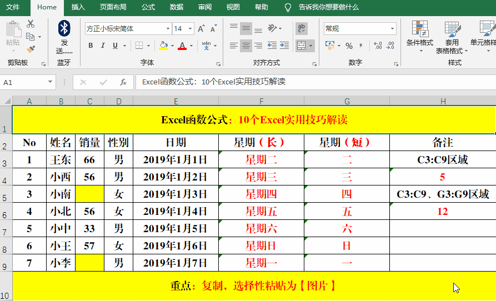
Task: Click the Bluetooth send icon
Action: tap(64, 28)
